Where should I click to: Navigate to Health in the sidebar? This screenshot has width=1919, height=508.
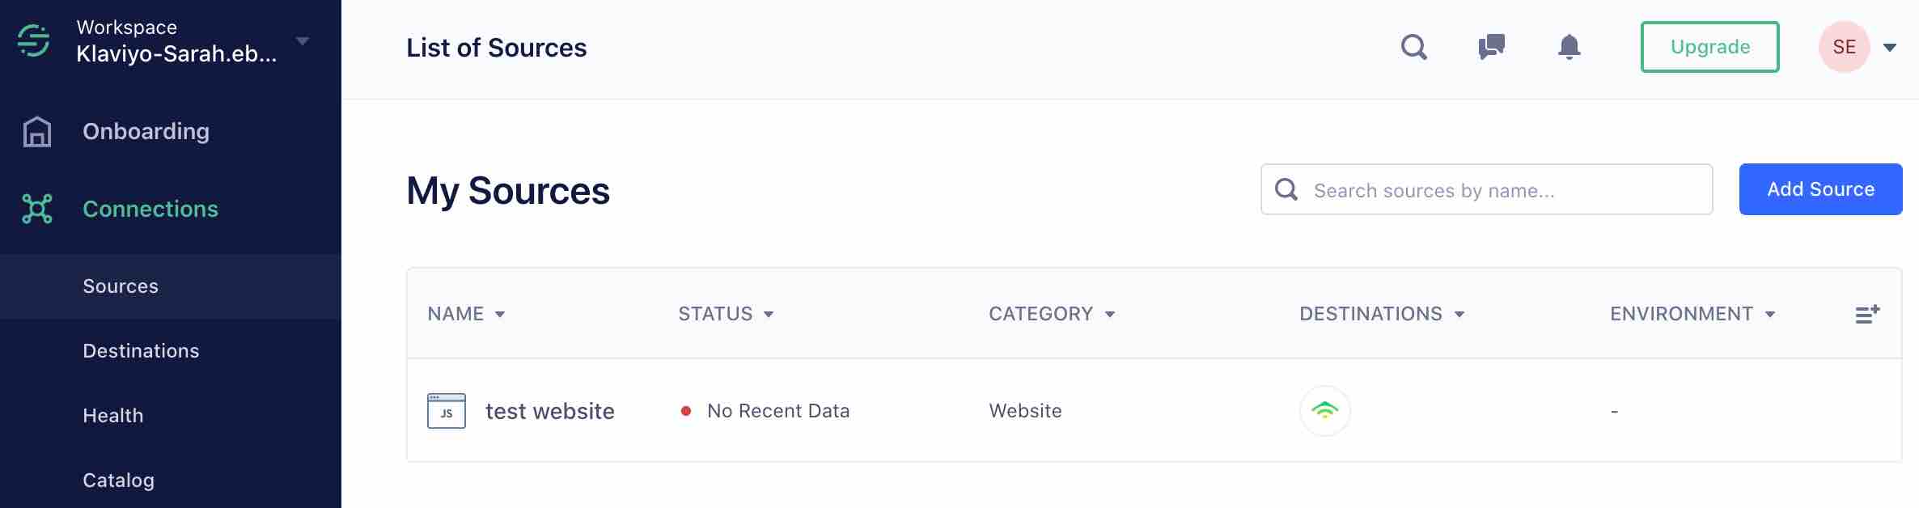112,415
